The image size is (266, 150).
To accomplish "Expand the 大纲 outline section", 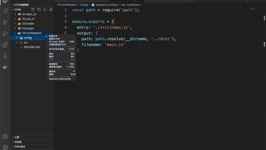I will (32, 137).
